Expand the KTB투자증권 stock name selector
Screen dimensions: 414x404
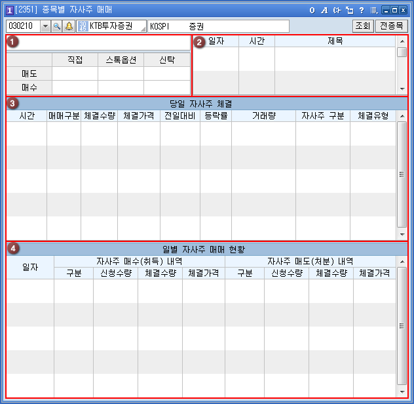click(143, 29)
